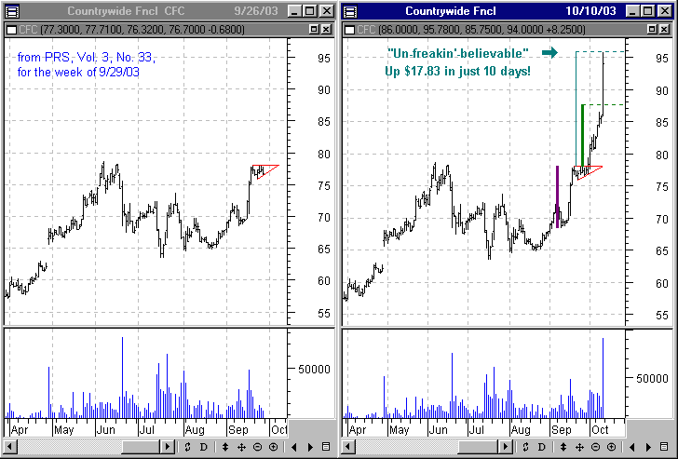This screenshot has height=459, width=678.
Task: Go to previous with left triangle in left chart toolbar
Action: 294,447
